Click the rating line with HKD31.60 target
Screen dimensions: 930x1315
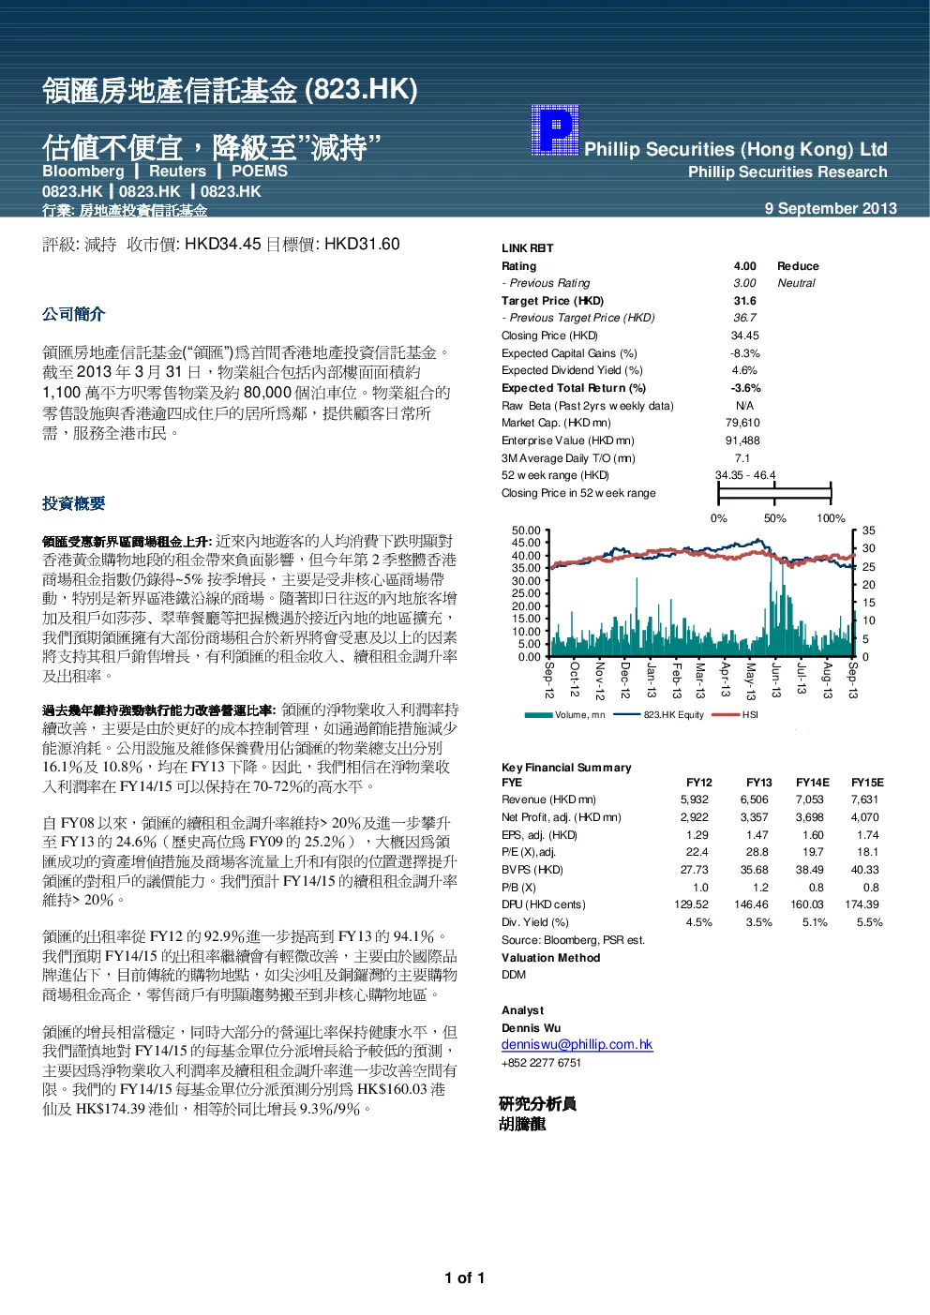[221, 245]
